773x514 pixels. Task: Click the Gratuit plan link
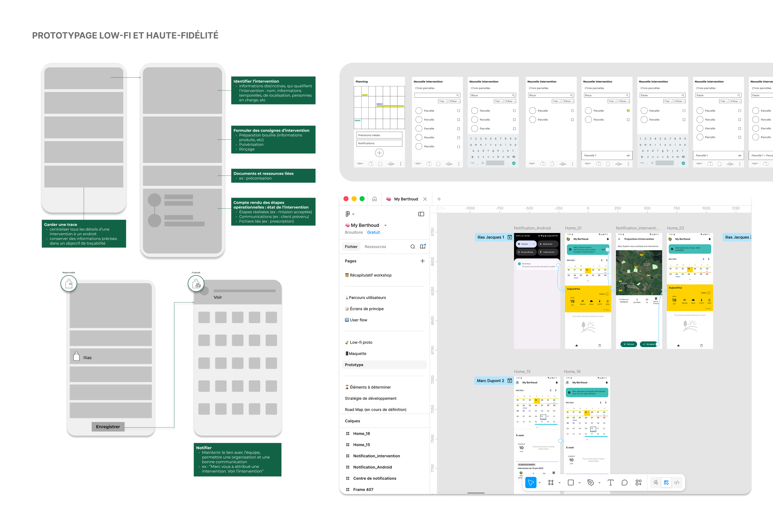pos(373,232)
